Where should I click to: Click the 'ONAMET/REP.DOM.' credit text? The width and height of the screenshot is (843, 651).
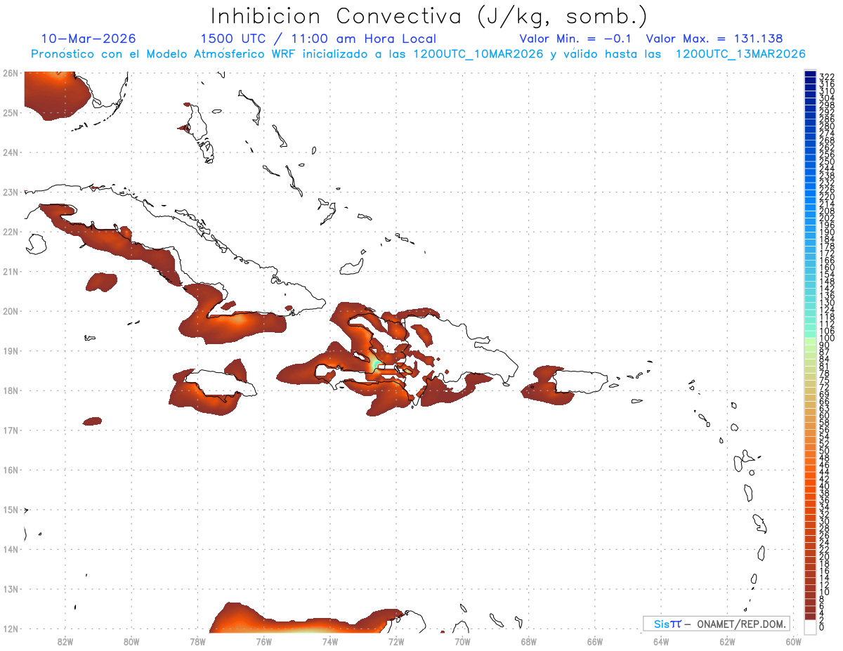[740, 624]
